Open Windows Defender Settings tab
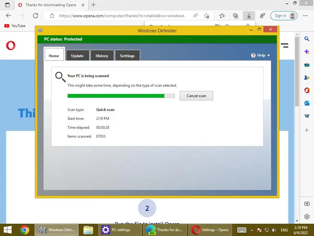Image resolution: width=314 pixels, height=236 pixels. point(127,55)
